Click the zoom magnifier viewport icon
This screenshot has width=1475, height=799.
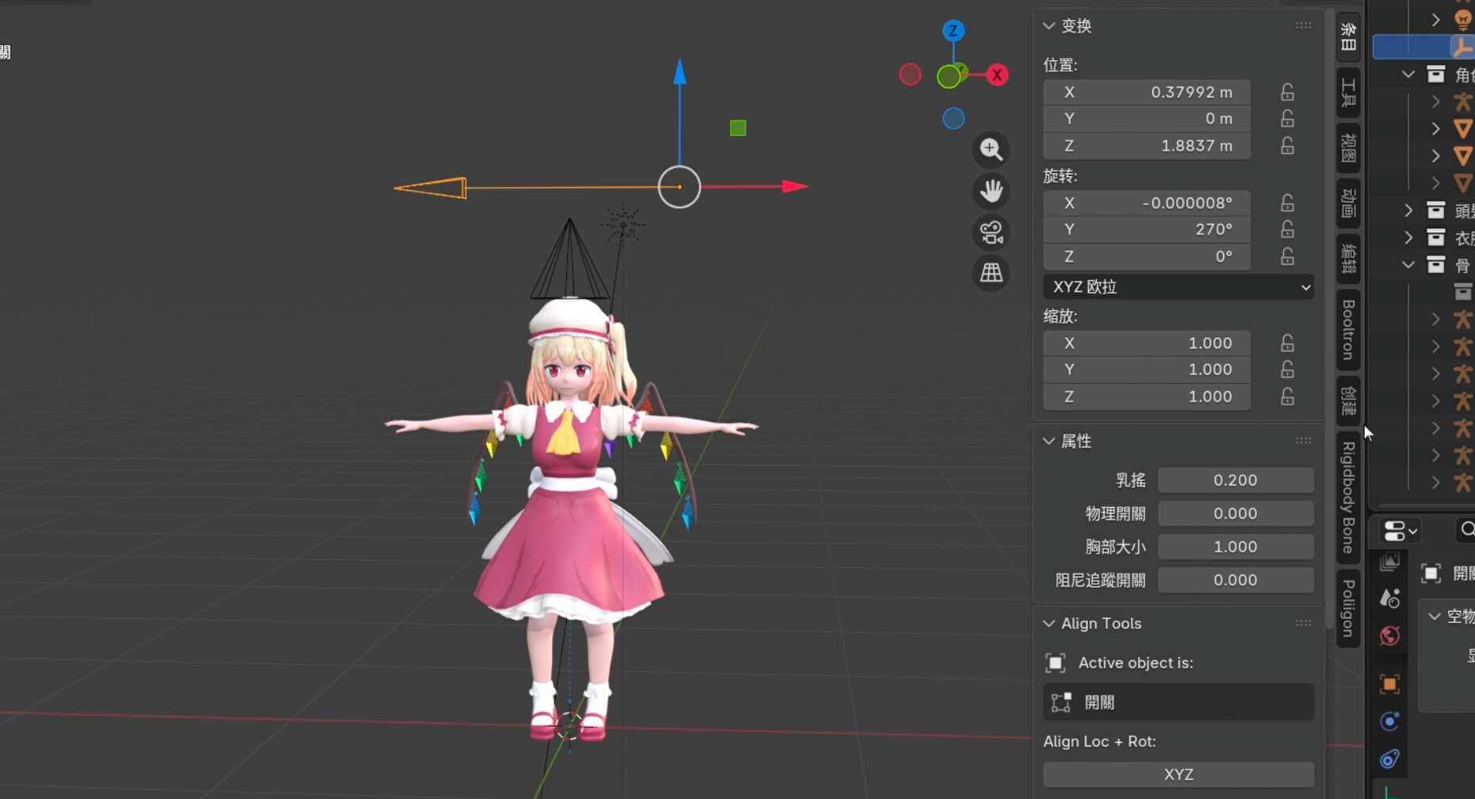point(991,149)
